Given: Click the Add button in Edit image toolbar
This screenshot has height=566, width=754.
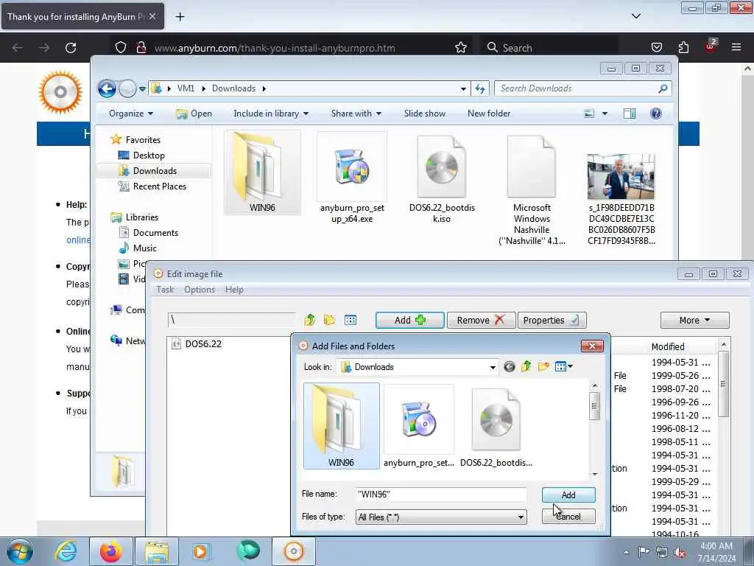Looking at the screenshot, I should click(409, 320).
